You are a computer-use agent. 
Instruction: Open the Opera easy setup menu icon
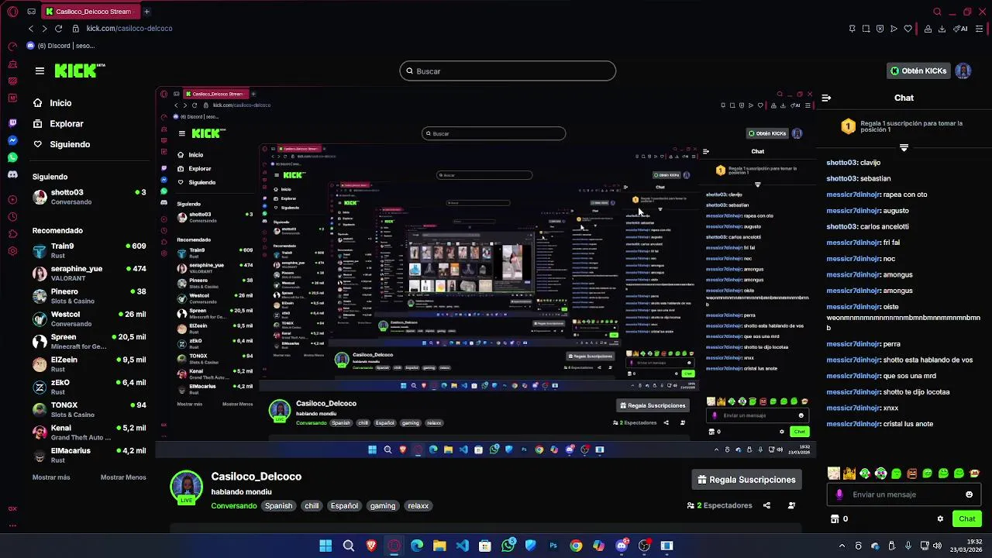click(980, 29)
